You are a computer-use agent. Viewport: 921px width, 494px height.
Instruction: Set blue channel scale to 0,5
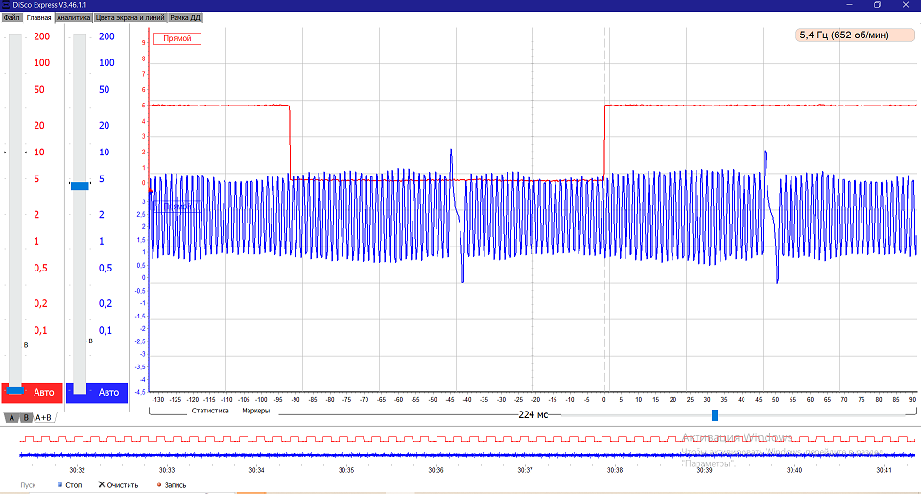pos(106,268)
